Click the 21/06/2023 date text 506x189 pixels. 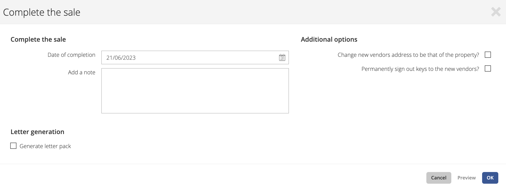coord(121,58)
